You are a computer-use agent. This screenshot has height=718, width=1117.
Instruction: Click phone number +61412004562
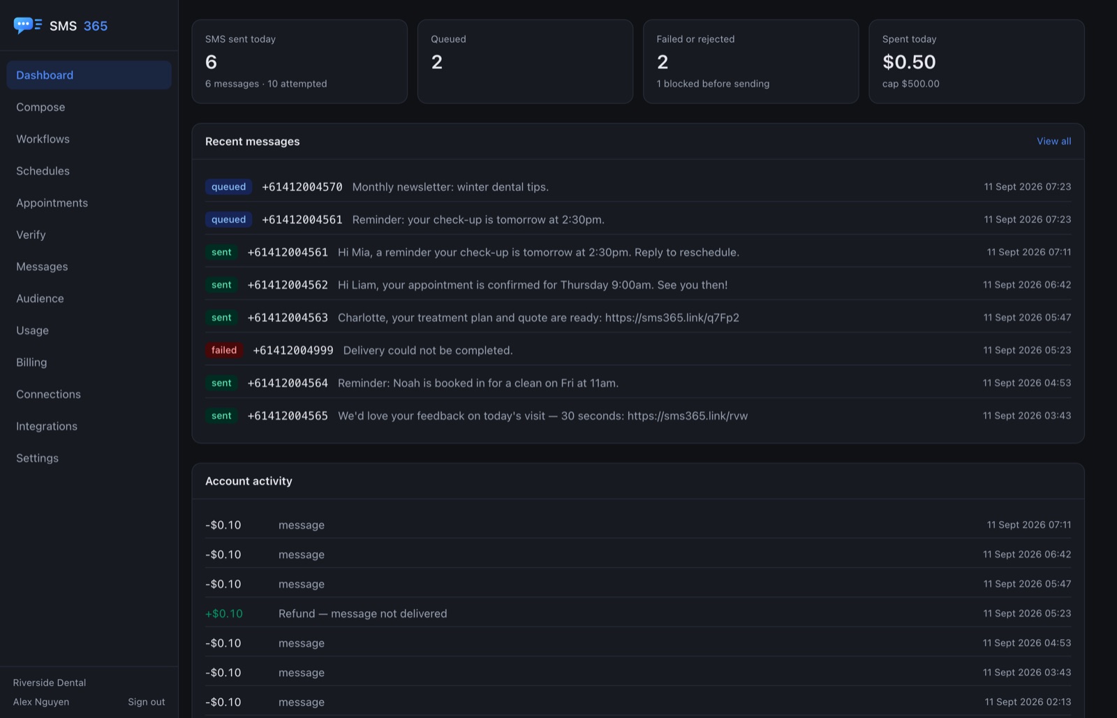288,285
